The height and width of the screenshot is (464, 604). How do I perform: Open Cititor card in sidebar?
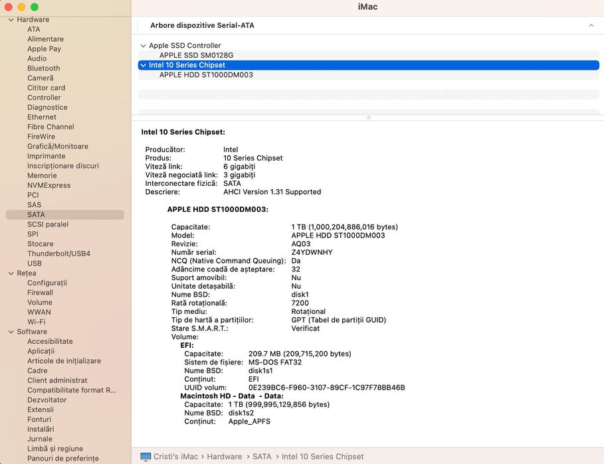[47, 88]
